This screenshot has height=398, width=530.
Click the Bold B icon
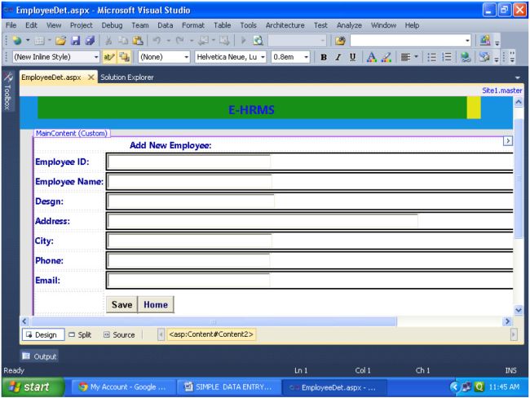[324, 57]
